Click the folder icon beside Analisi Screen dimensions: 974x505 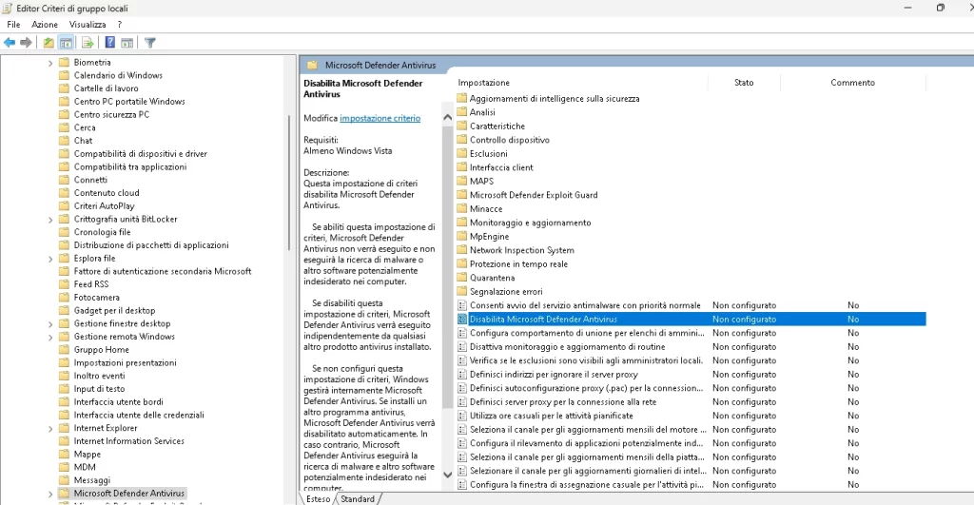coord(461,112)
